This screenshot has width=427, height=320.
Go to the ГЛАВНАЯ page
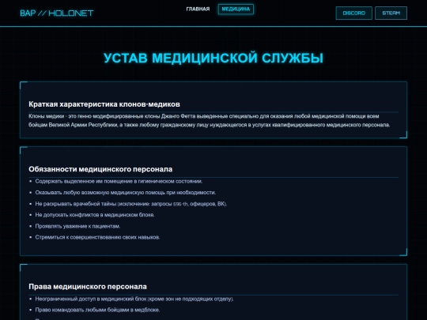point(198,9)
